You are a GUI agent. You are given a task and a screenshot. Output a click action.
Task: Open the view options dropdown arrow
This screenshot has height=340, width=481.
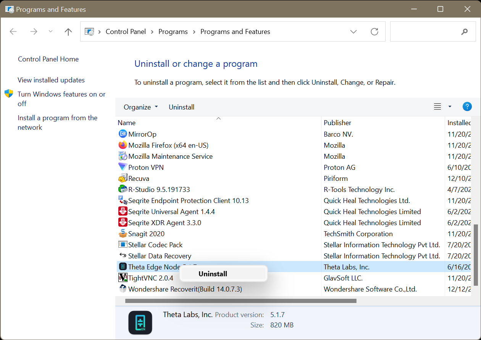(450, 107)
